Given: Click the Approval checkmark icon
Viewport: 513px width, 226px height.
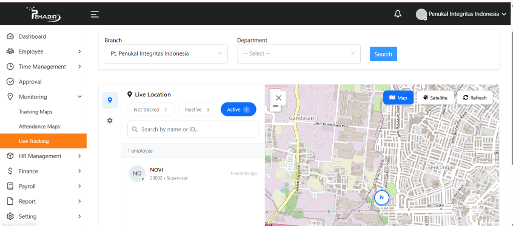Looking at the screenshot, I should click(x=10, y=81).
